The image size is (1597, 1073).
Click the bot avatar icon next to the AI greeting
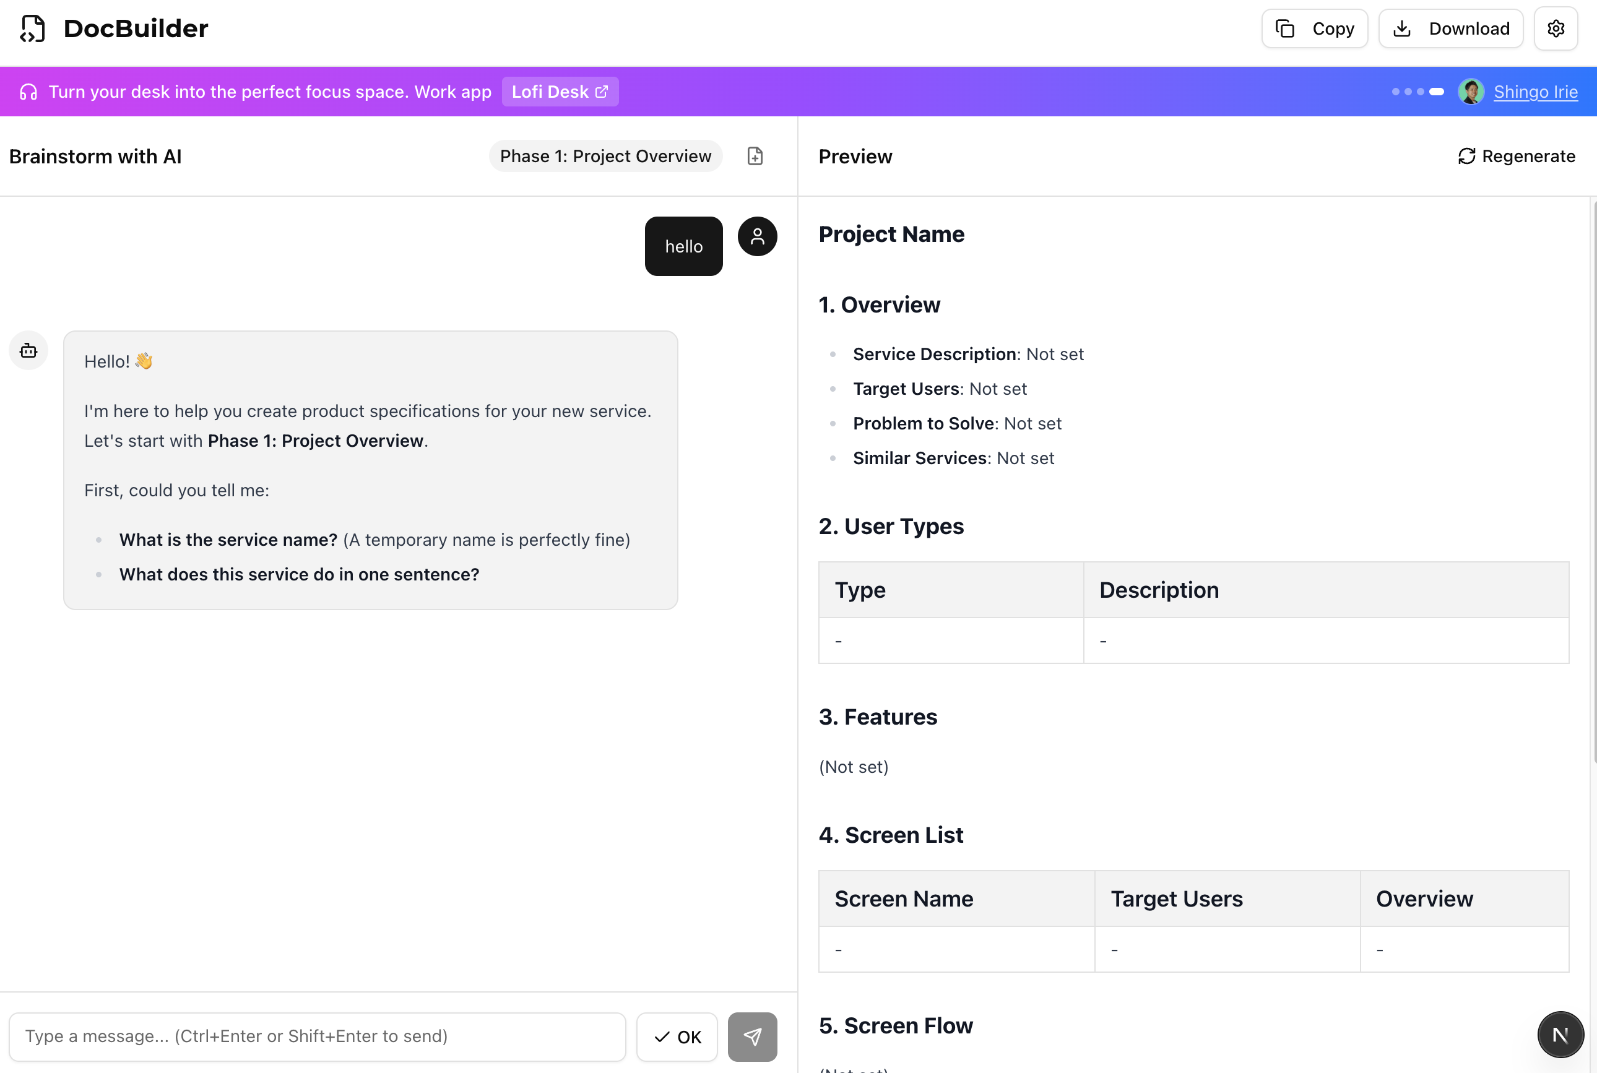click(x=28, y=350)
